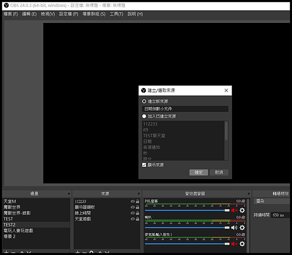The image size is (292, 255).
Task: Open the 設定檔 (P) menu
Action: (69, 14)
